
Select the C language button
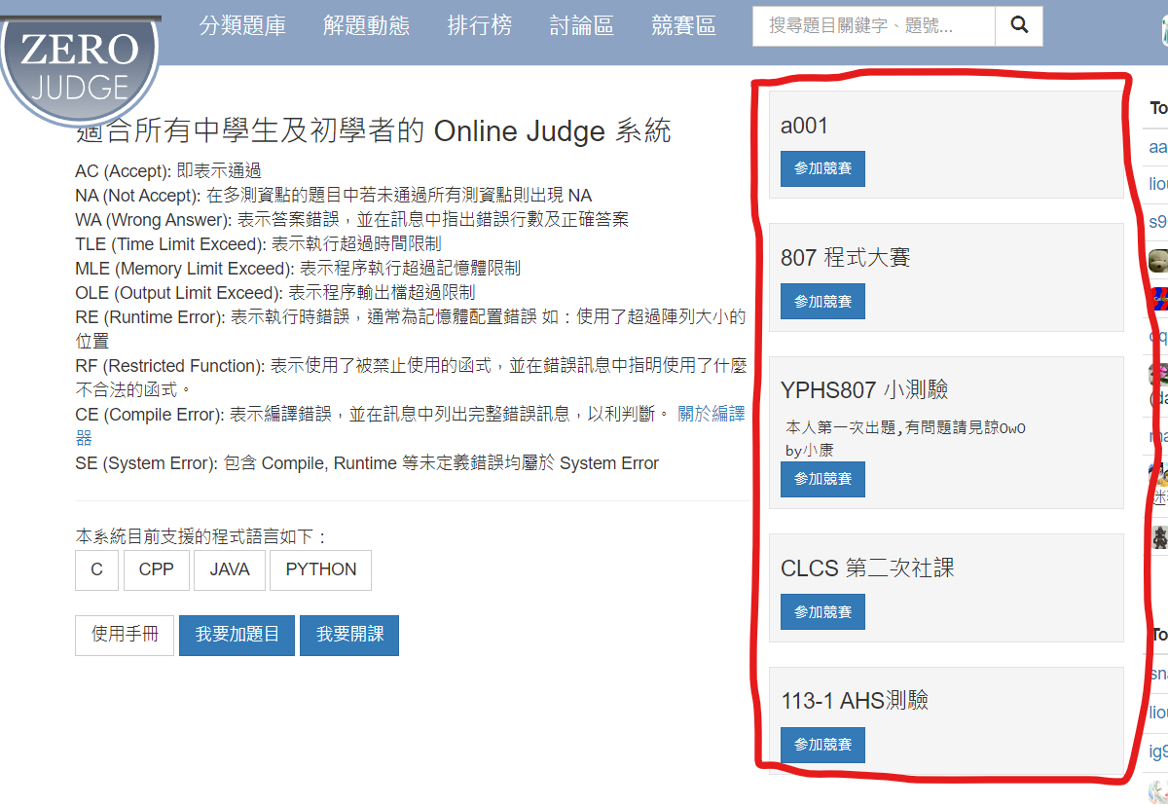click(96, 570)
